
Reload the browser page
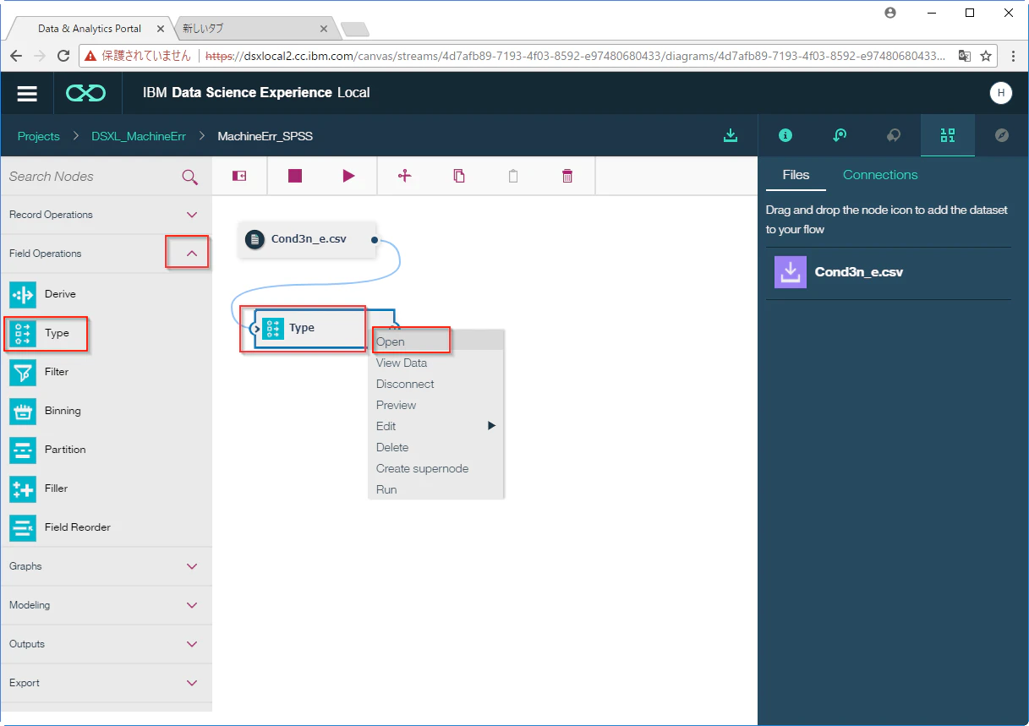coord(63,56)
